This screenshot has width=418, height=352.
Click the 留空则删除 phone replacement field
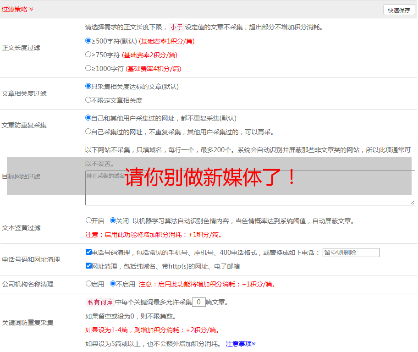pos(351,253)
